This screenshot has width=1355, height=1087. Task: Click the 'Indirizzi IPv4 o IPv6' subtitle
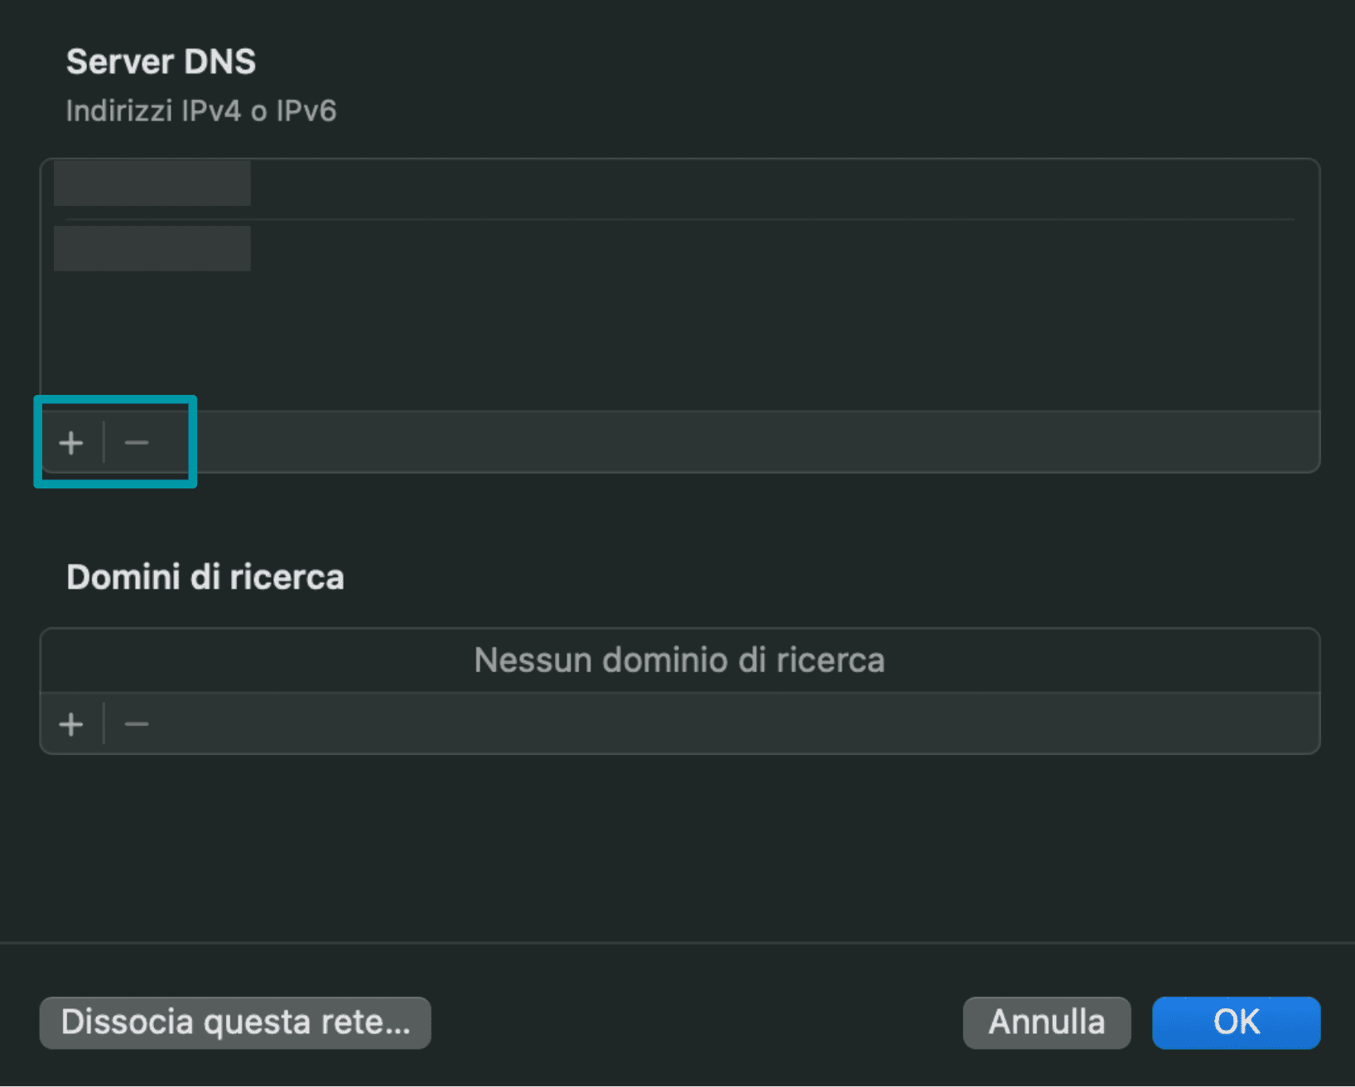pyautogui.click(x=201, y=111)
